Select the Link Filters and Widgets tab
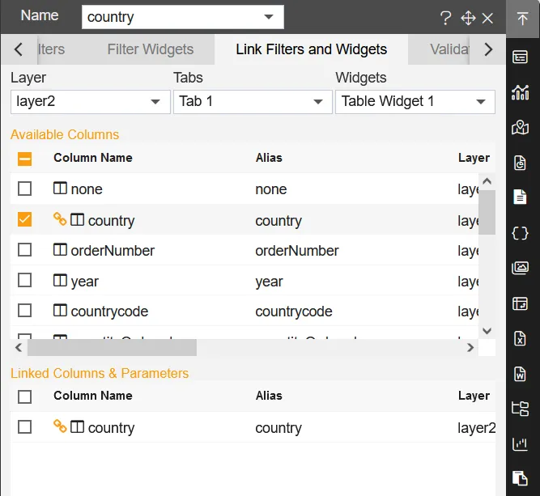The width and height of the screenshot is (540, 496). pyautogui.click(x=311, y=49)
